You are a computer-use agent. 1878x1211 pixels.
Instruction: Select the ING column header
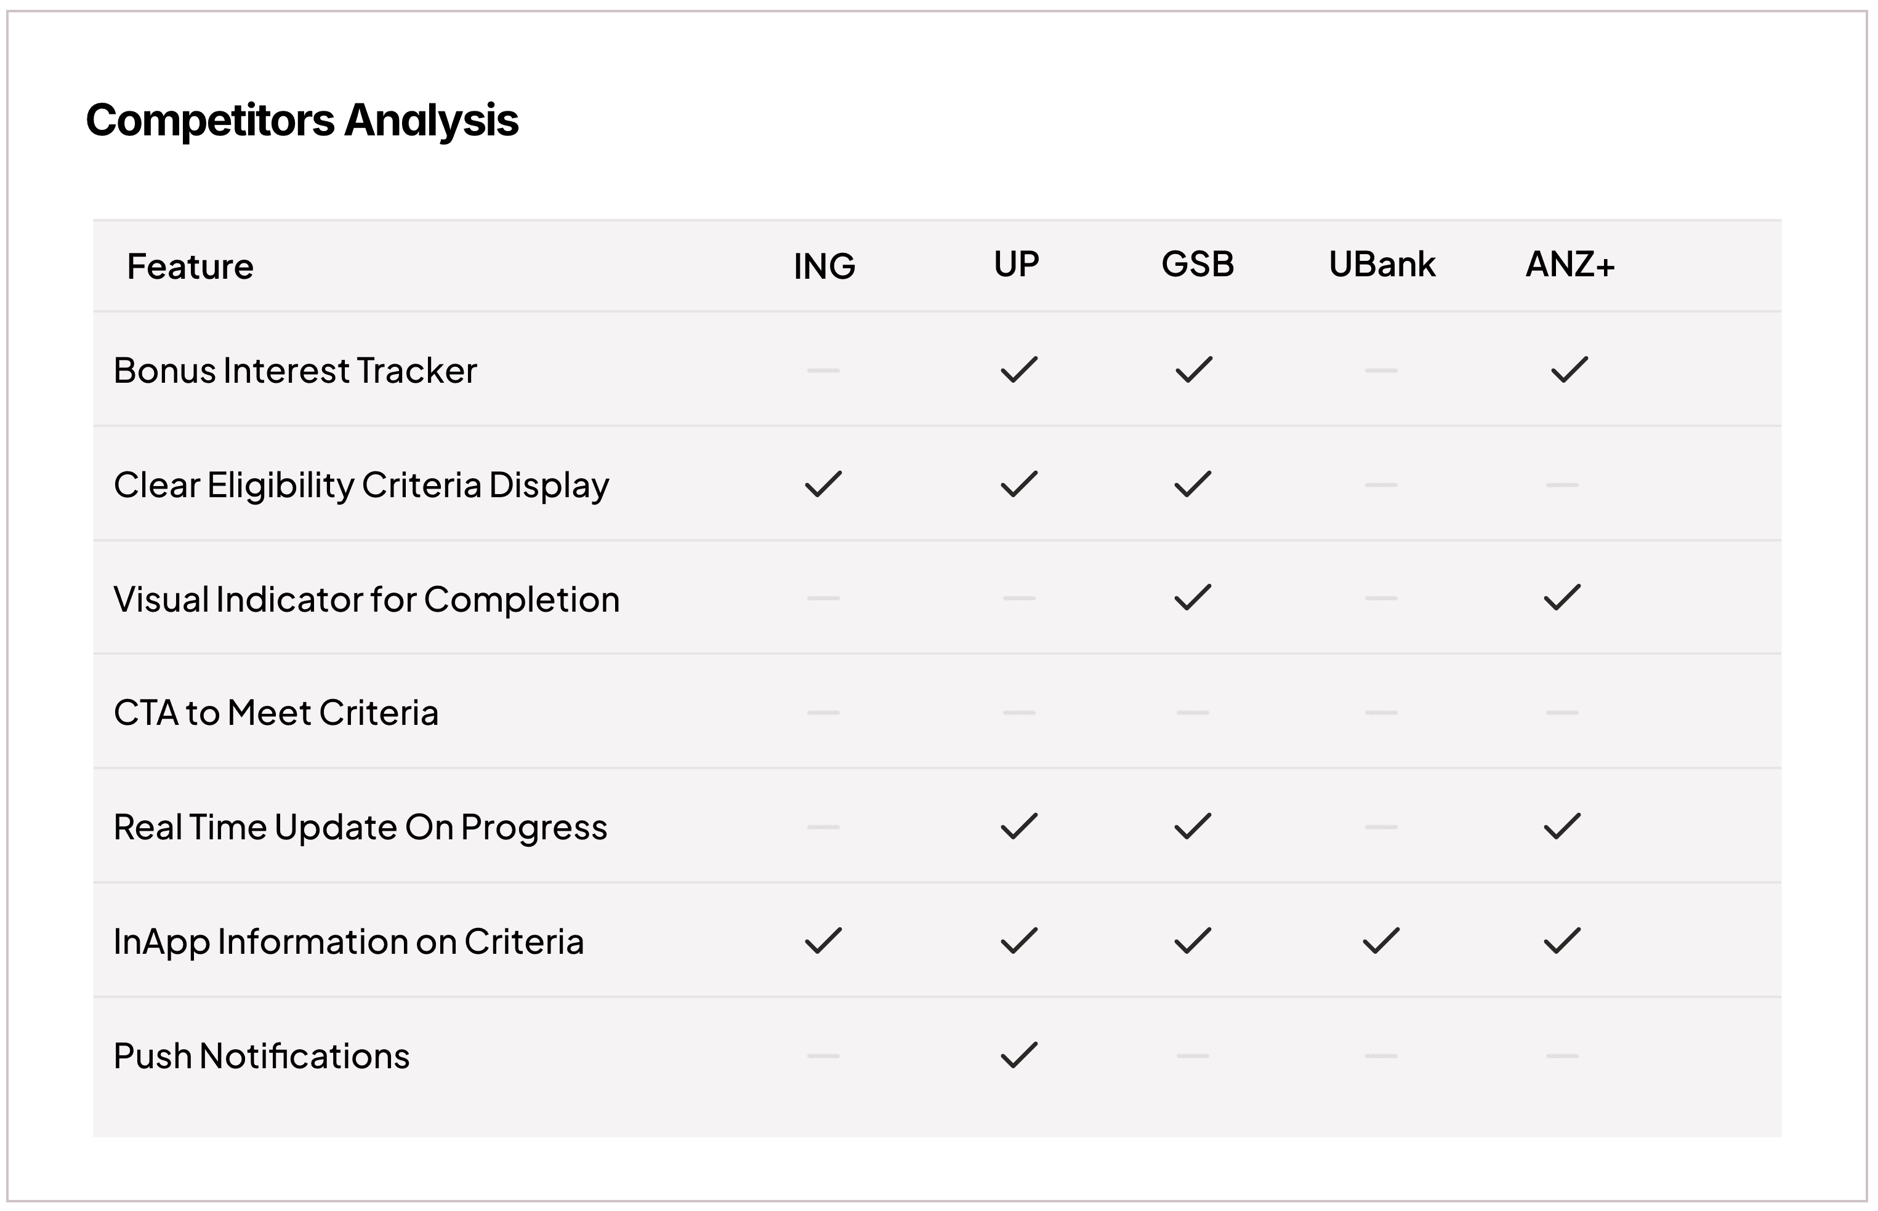click(824, 266)
